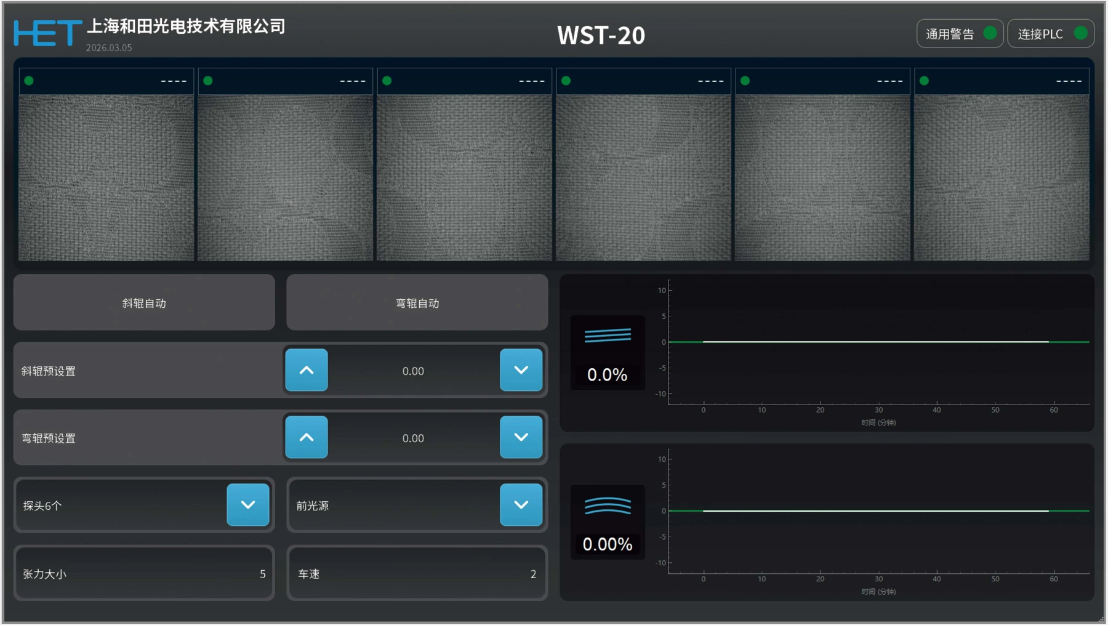Click fourth camera's green status dot

tap(566, 81)
